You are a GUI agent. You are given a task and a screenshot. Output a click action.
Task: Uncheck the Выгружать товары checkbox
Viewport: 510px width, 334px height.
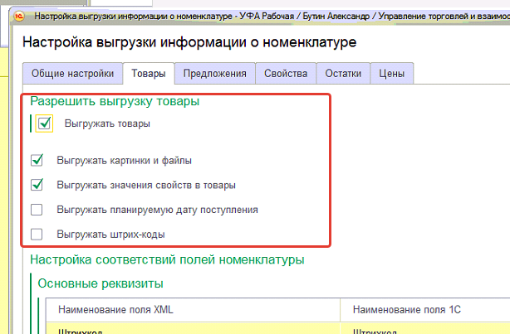point(45,124)
